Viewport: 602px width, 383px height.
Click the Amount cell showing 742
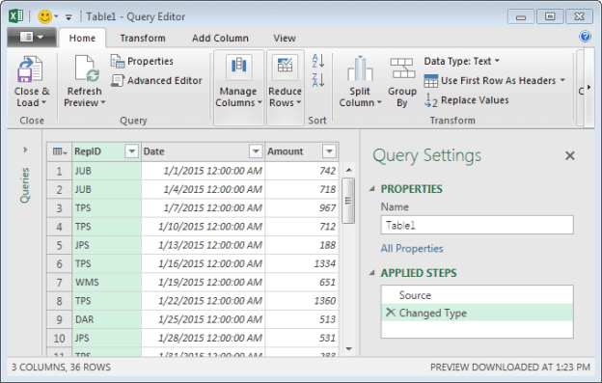(301, 171)
